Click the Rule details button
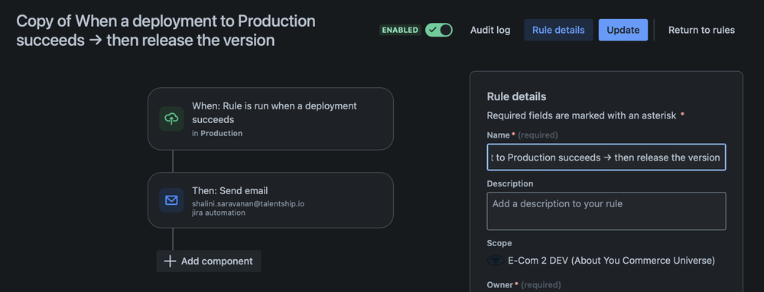Screen dimensions: 764x292 pos(558,30)
